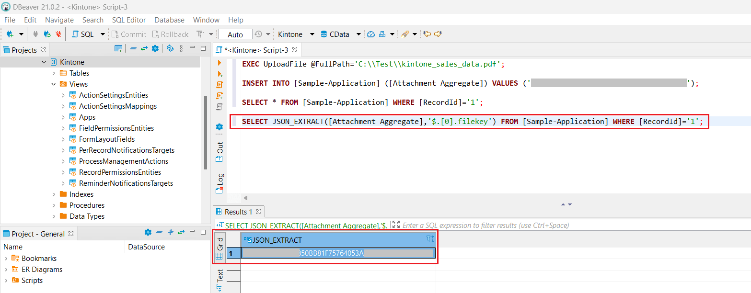Toggle auto-commit mode set to Auto
Screen dimensions: 751x293
tap(234, 34)
